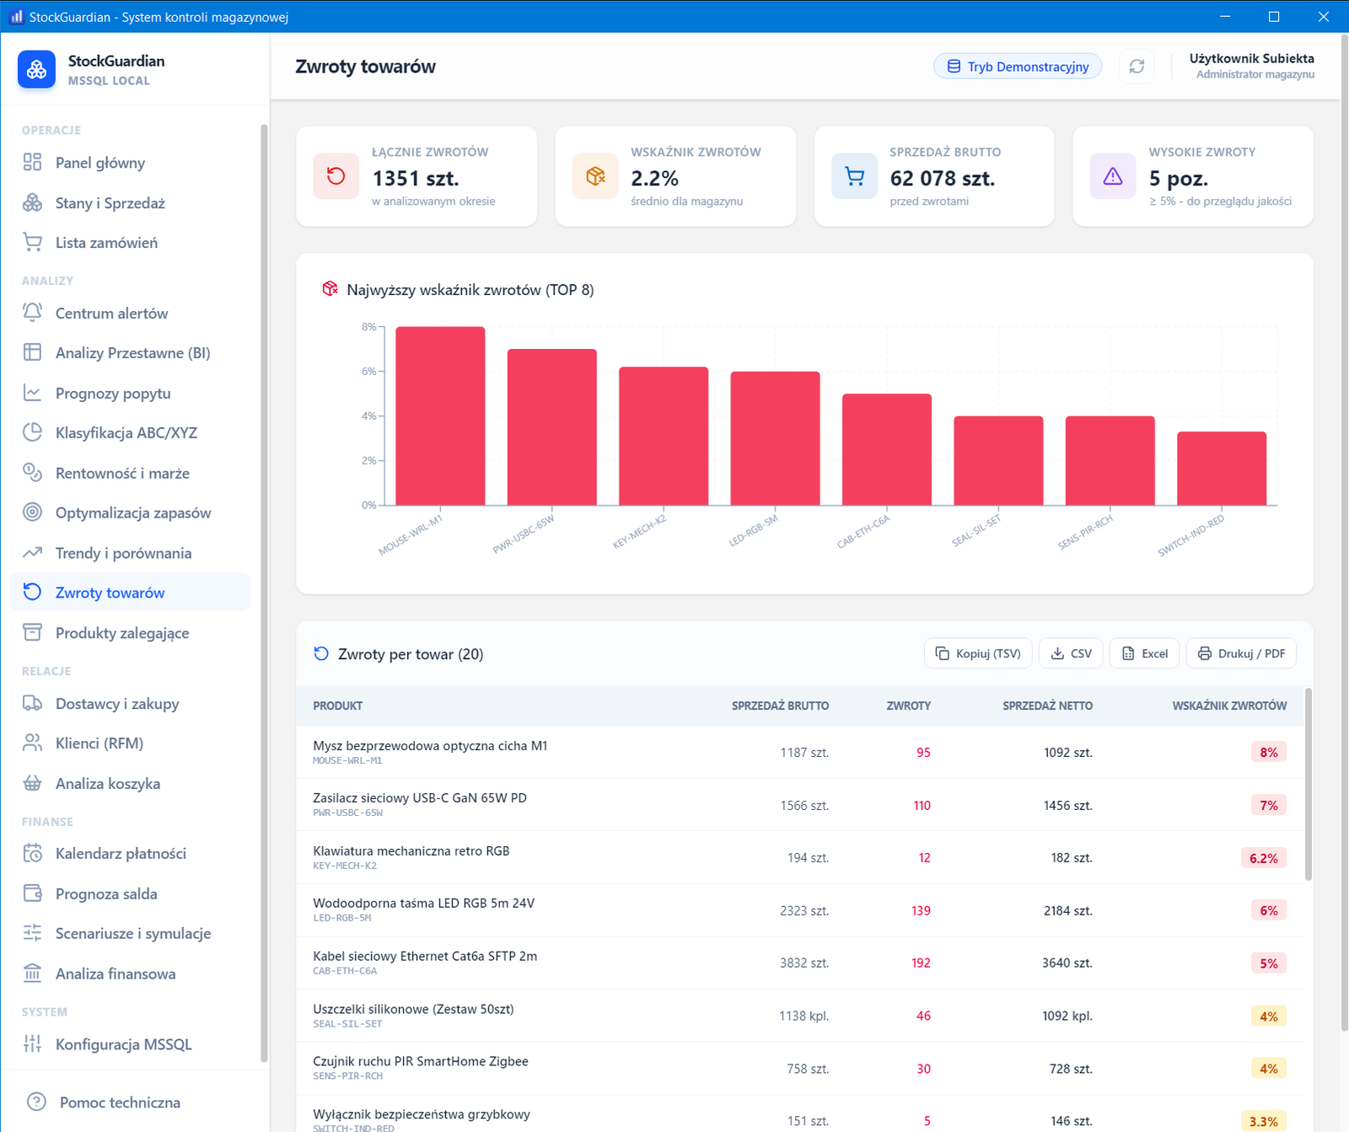The width and height of the screenshot is (1349, 1132).
Task: Click the Analizy Przestawne table icon
Action: point(32,353)
